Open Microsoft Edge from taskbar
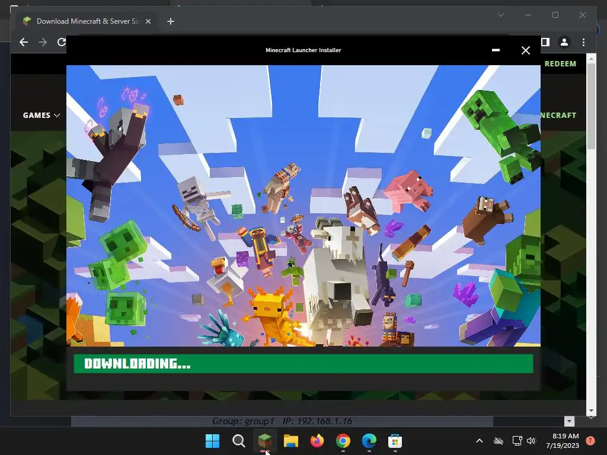 click(x=369, y=441)
